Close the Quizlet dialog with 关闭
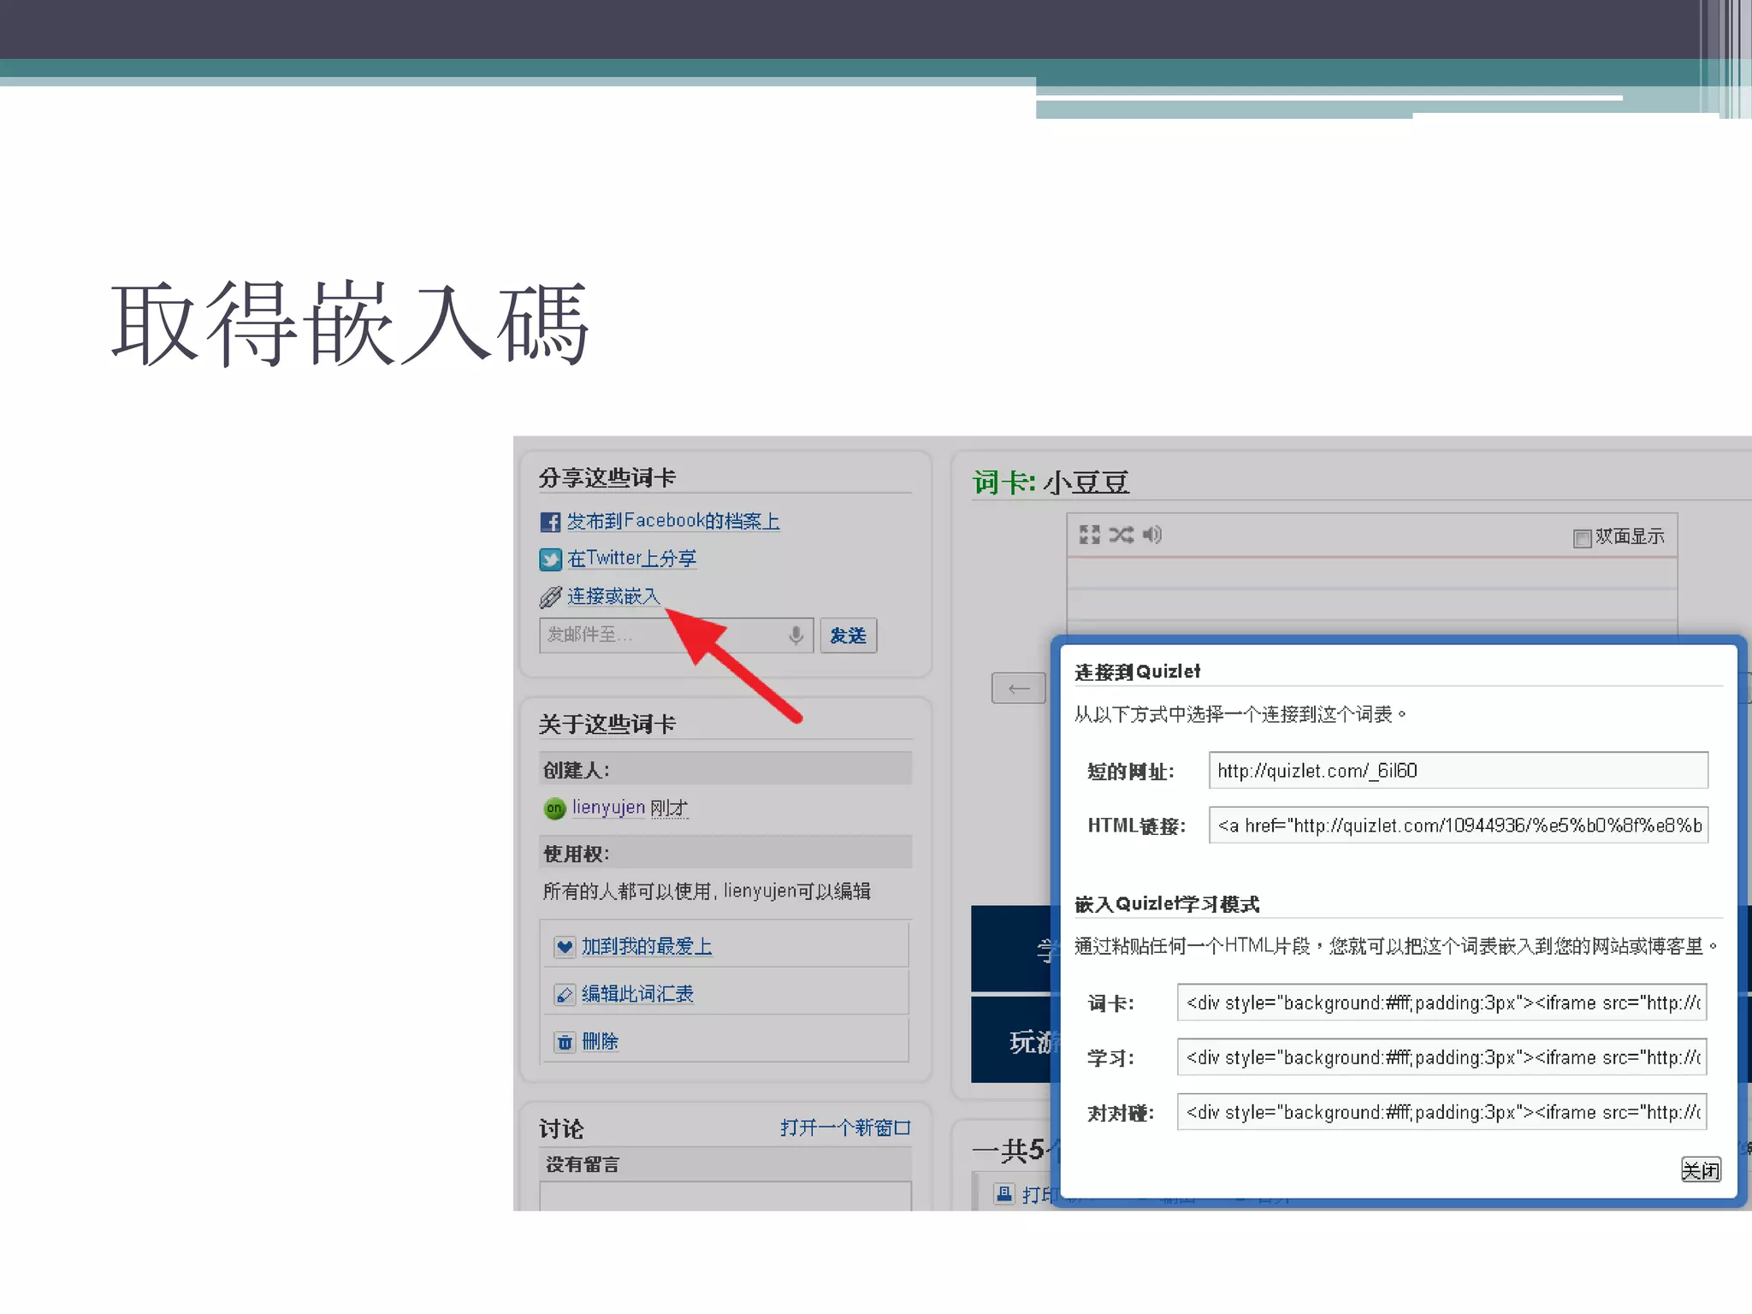 pos(1700,1169)
